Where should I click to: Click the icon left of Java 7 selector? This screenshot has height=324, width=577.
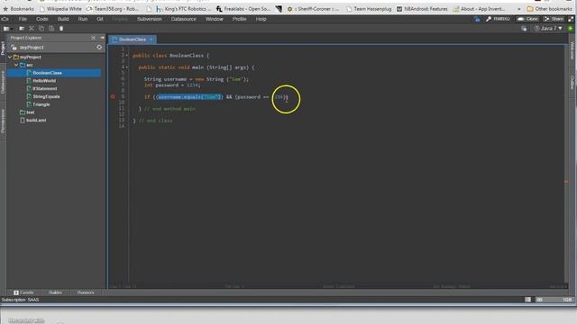pyautogui.click(x=524, y=28)
